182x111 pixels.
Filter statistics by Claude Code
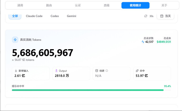tap(34, 16)
